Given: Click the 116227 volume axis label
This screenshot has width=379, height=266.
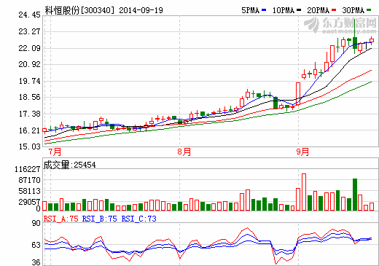Looking at the screenshot, I should pos(28,169).
